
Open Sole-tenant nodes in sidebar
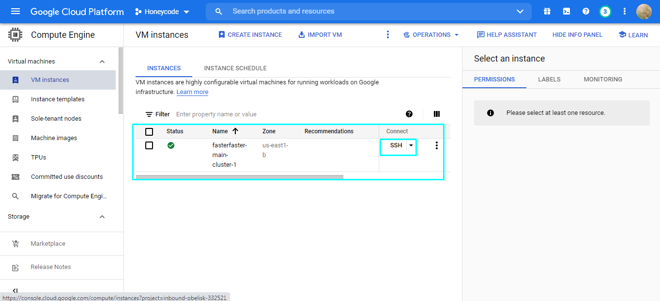58,119
